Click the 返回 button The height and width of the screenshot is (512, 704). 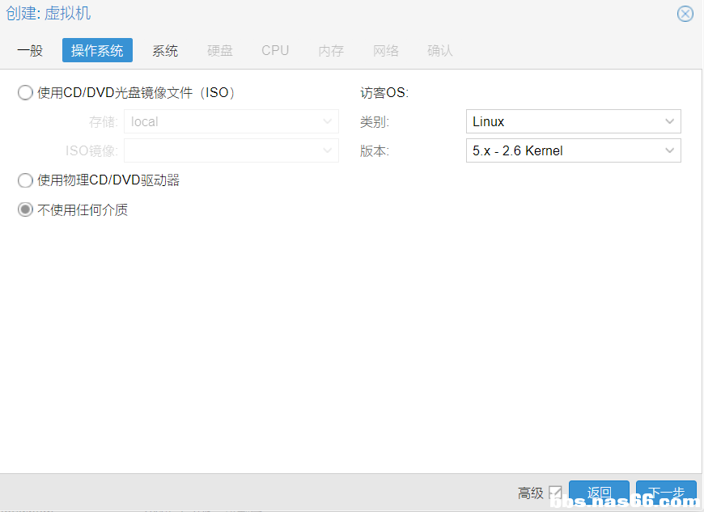click(599, 493)
